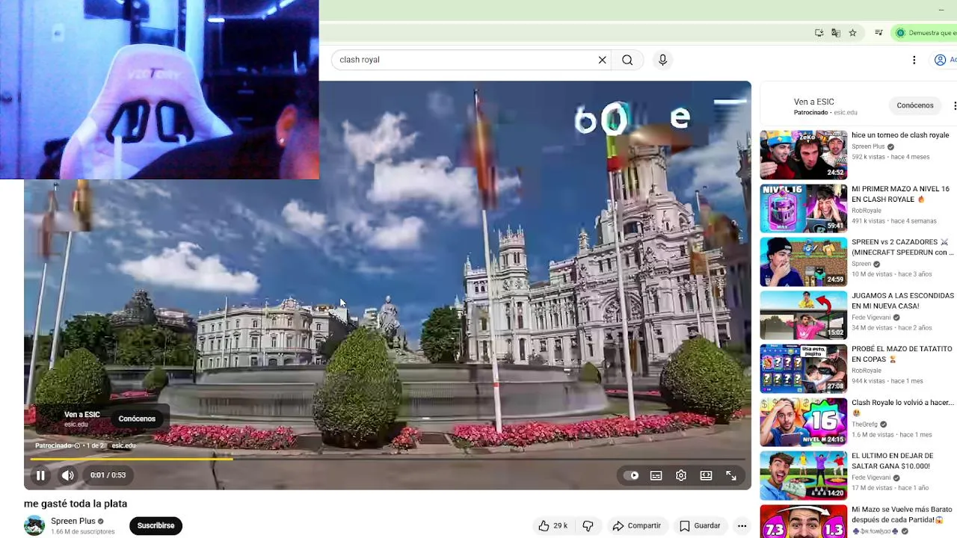
Task: Open player settings gear
Action: click(x=681, y=475)
